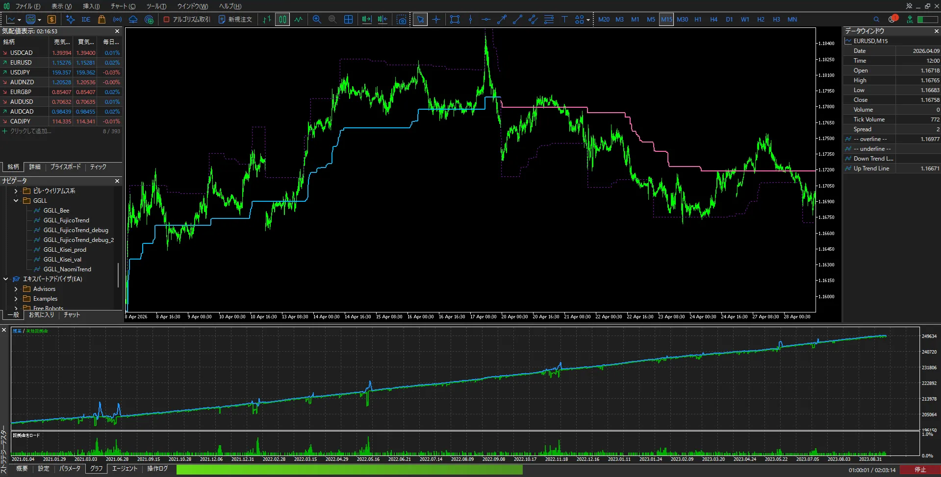Select the arrow cursor tool

(x=420, y=20)
